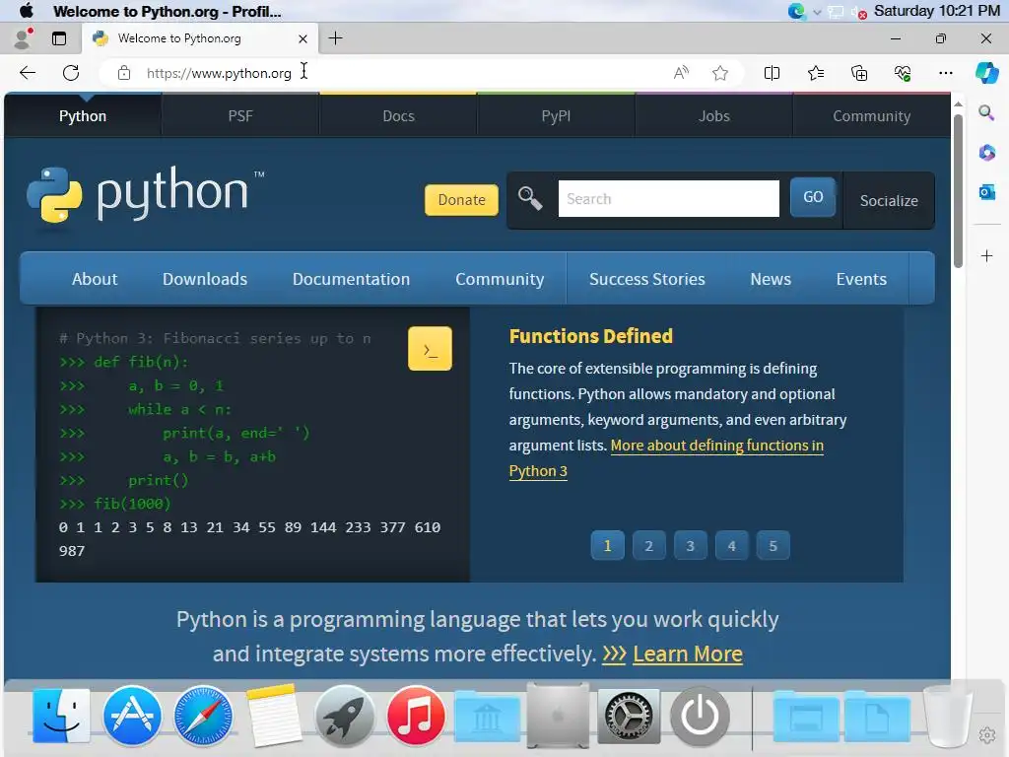This screenshot has height=757, width=1009.
Task: Activate the Read aloud icon
Action: coord(681,73)
